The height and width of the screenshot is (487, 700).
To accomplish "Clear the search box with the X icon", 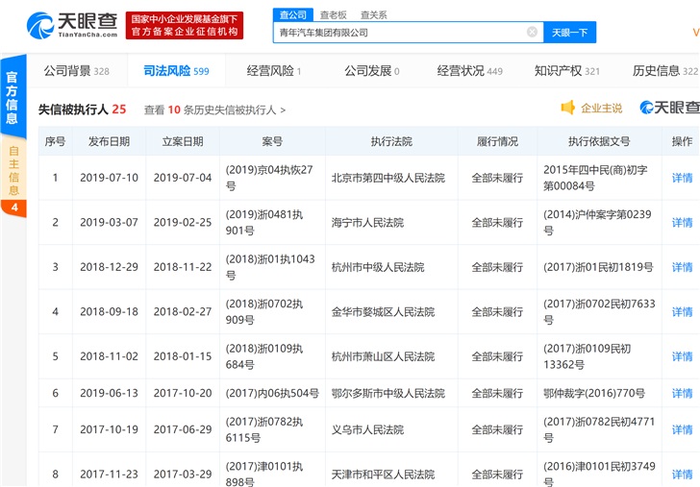I will 532,32.
